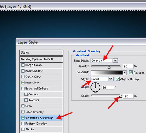The width and height of the screenshot is (146, 133).
Task: Click the Angle dial control
Action: pos(95,87)
